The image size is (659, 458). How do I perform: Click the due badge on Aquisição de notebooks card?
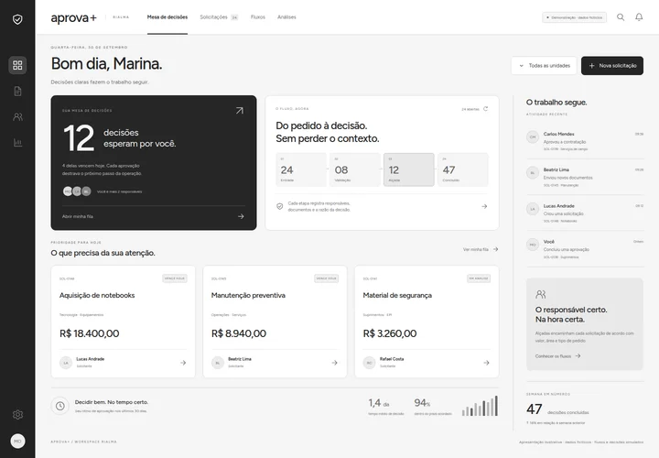(x=175, y=278)
